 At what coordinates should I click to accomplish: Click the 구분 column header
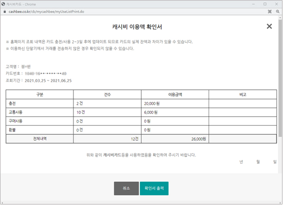39,94
